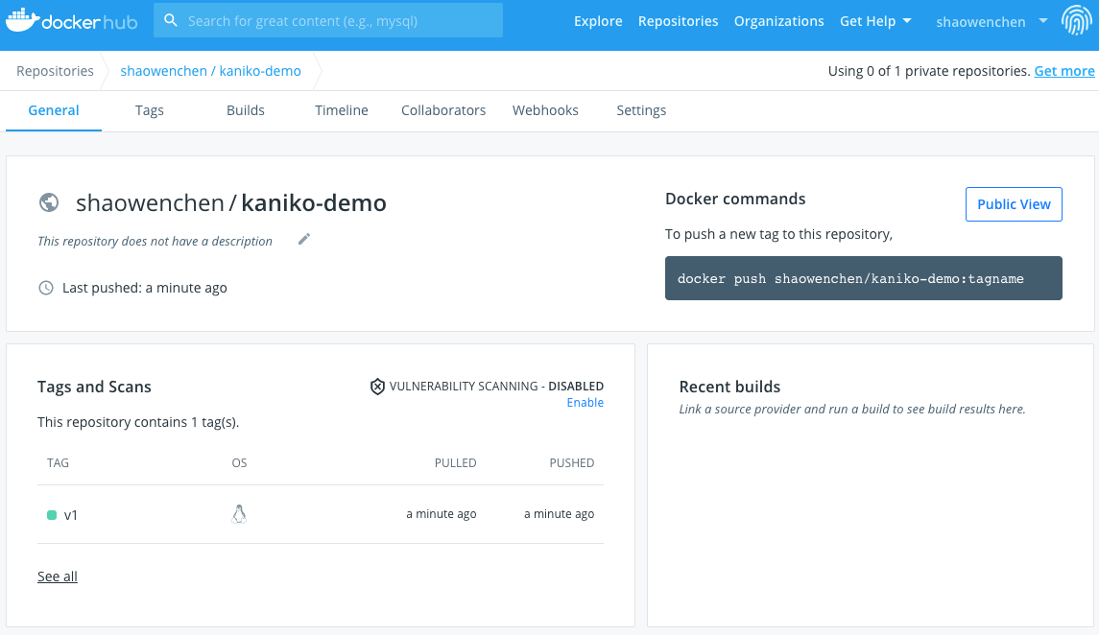Click the PULLED column header
The width and height of the screenshot is (1099, 635).
coord(455,462)
